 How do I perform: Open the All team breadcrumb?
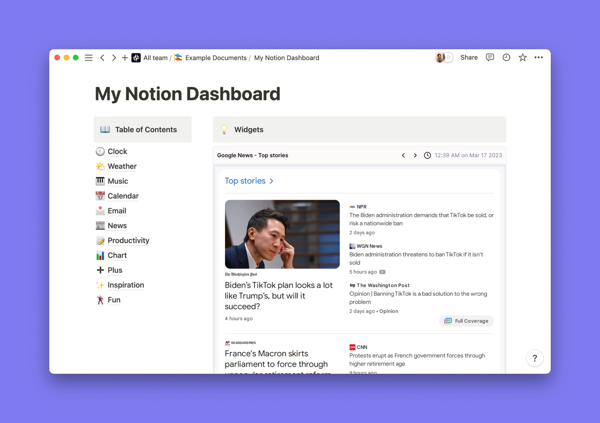155,58
